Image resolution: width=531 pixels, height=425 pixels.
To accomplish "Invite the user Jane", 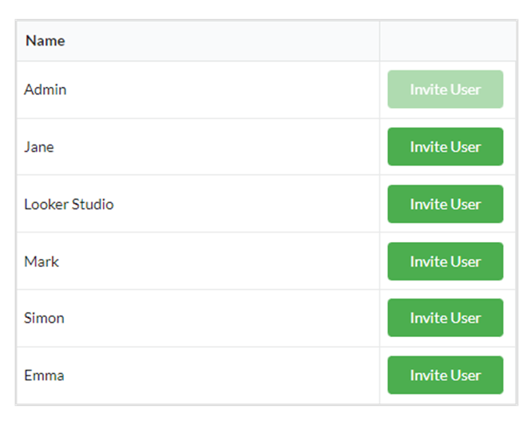I will (445, 147).
